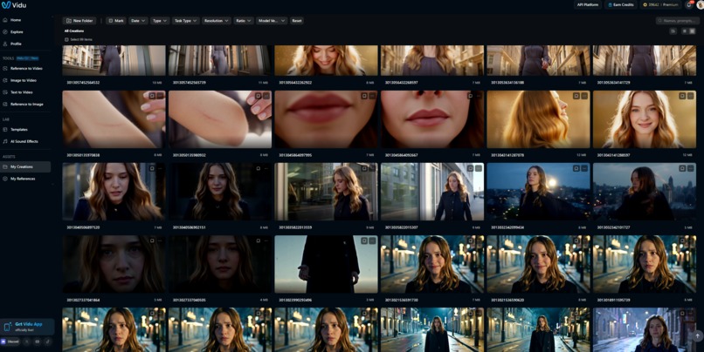Screen dimensions: 704x352
Task: Open more options on video 3013035822015307
Action: (479, 168)
